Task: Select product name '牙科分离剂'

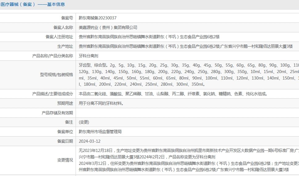Action: pyautogui.click(x=89, y=56)
